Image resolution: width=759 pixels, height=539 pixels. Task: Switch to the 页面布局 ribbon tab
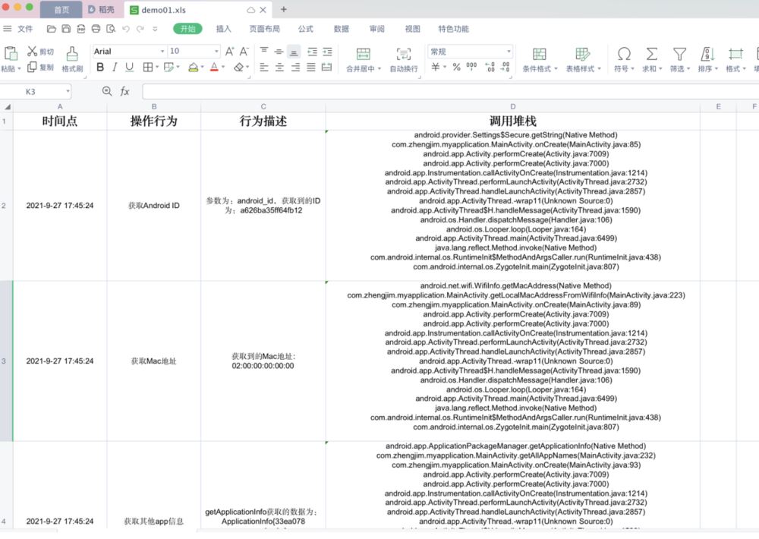click(264, 29)
